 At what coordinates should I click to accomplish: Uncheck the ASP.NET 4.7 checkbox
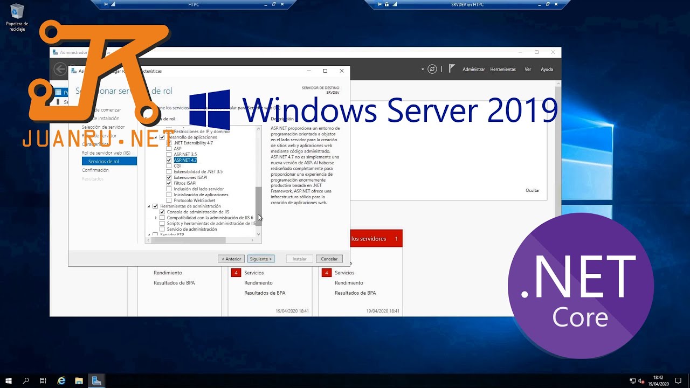(169, 160)
